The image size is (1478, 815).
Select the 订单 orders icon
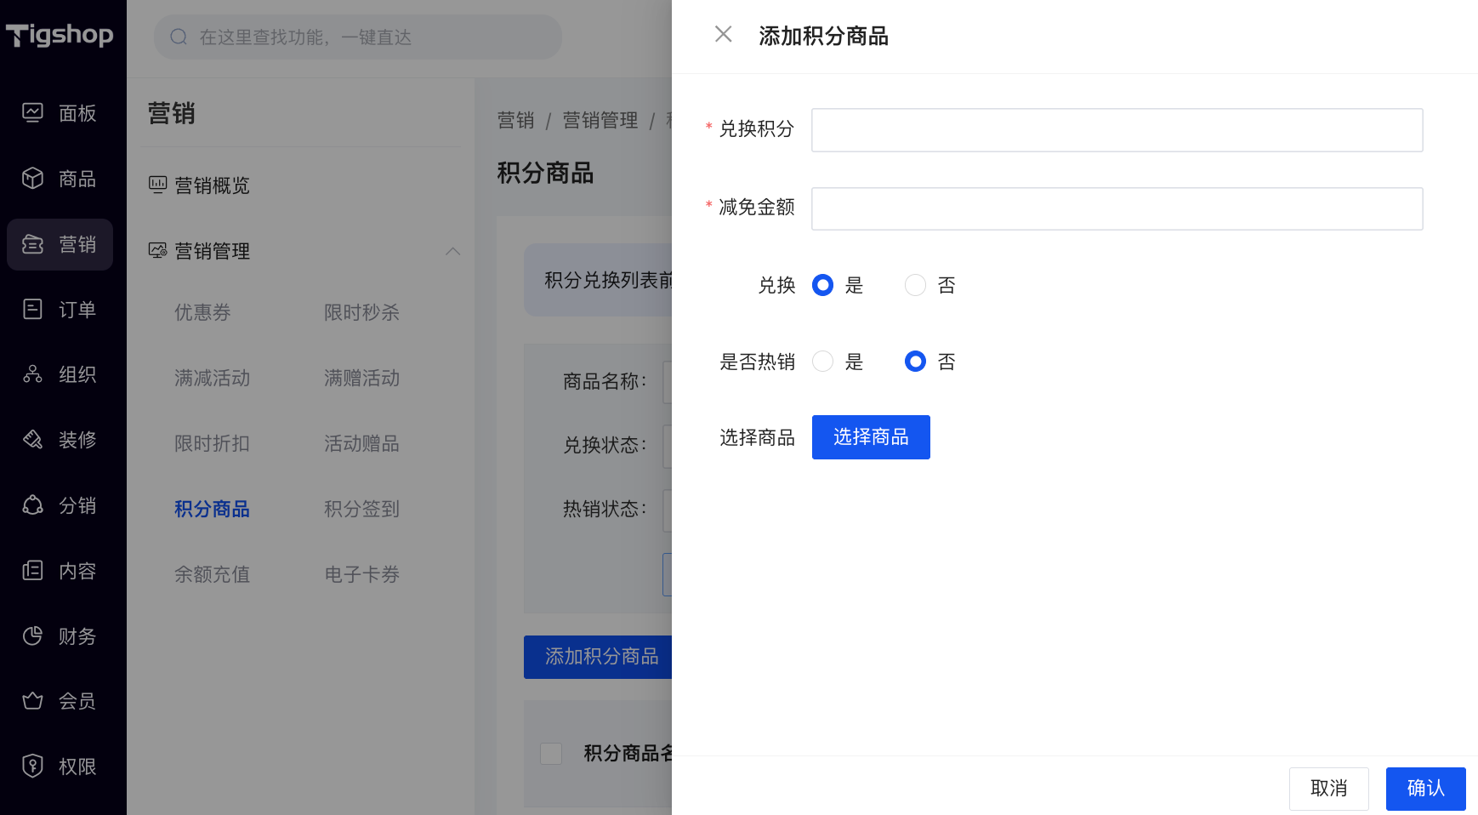pyautogui.click(x=32, y=310)
